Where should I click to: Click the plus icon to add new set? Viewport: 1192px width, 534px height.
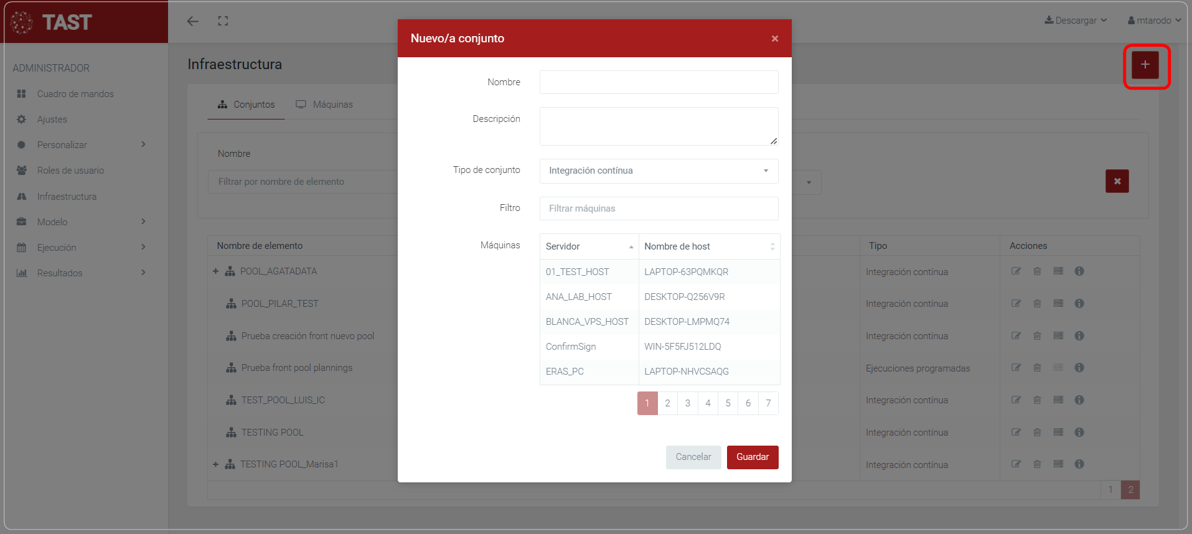(1145, 65)
